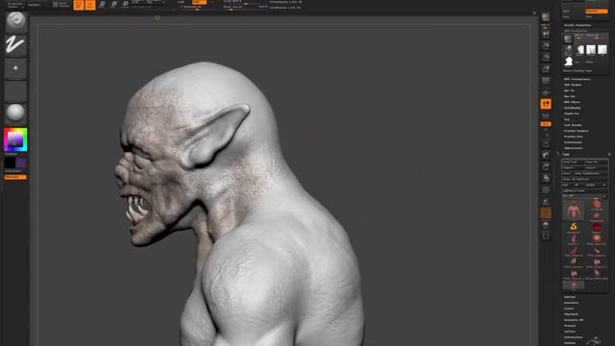
Task: Toggle the orange Zadd button
Action: tap(199, 2)
